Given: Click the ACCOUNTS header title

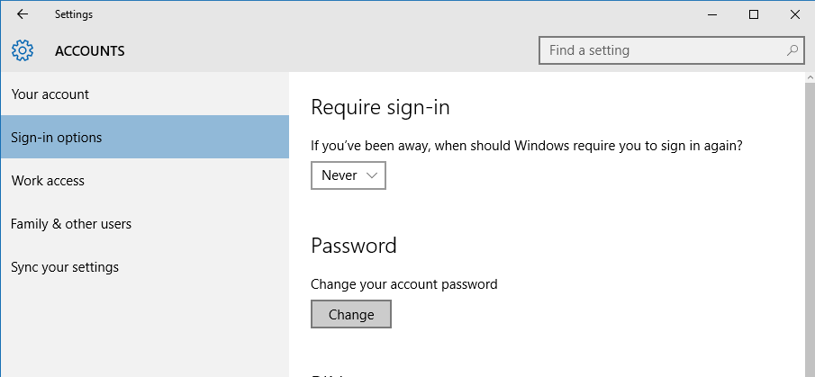Looking at the screenshot, I should (90, 51).
